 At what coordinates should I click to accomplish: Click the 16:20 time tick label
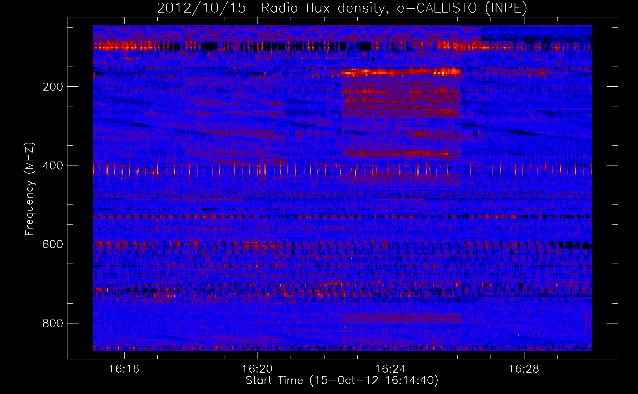257,369
